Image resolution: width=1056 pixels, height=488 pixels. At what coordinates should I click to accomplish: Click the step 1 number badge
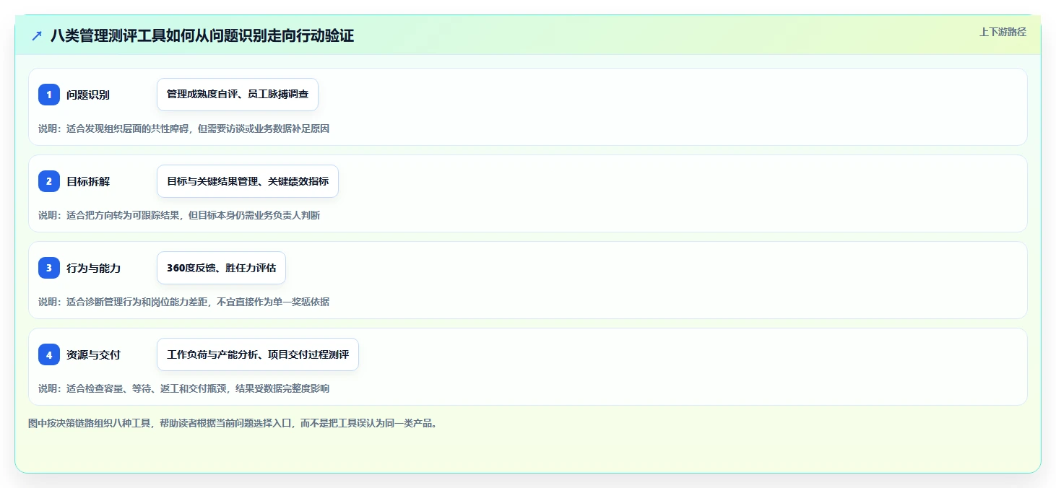[49, 95]
